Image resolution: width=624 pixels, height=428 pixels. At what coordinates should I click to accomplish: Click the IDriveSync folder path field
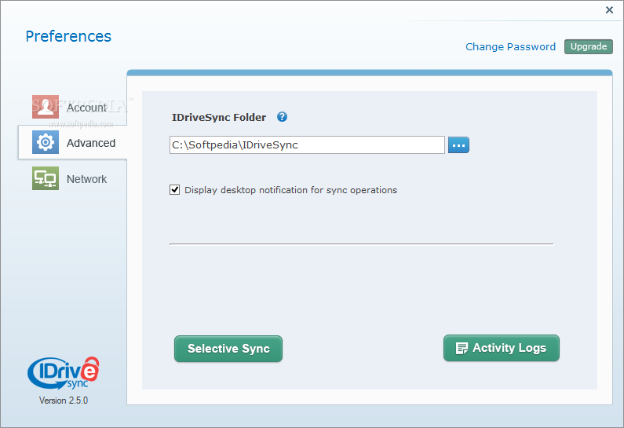click(x=307, y=145)
